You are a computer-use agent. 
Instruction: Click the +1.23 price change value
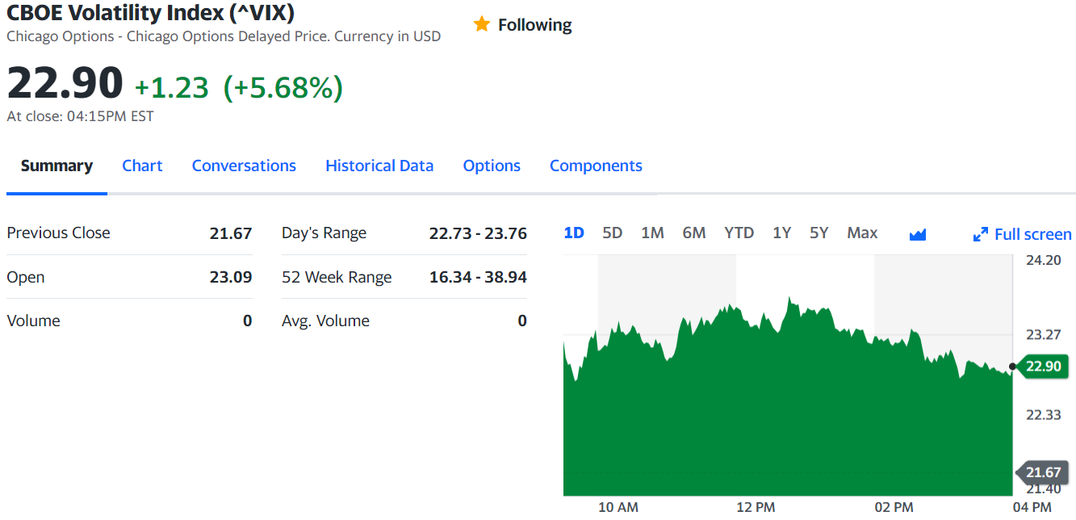point(171,88)
